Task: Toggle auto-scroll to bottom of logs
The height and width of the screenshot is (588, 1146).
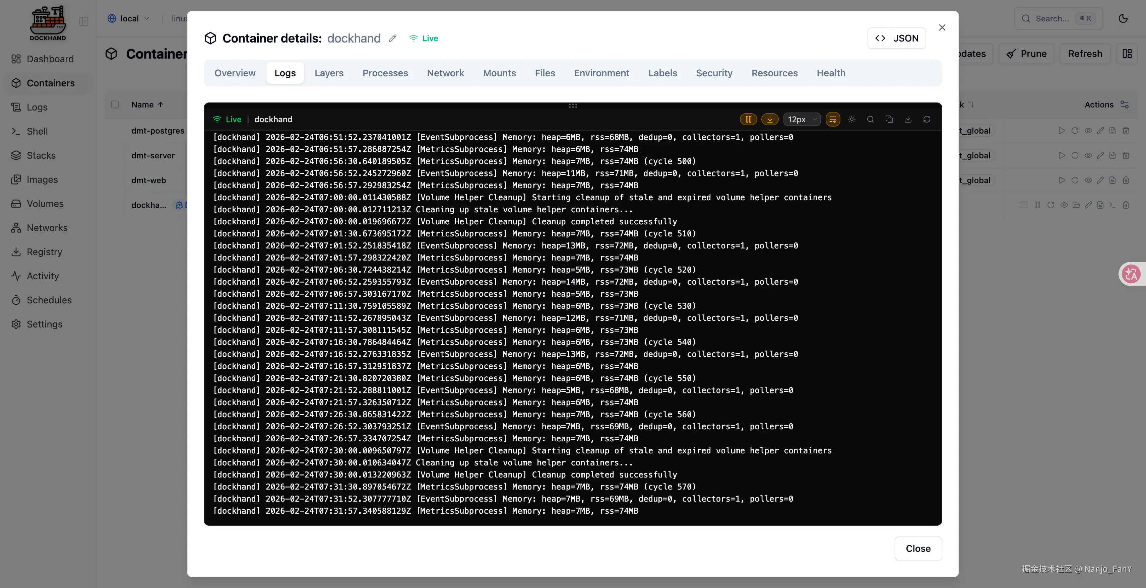Action: (x=770, y=119)
